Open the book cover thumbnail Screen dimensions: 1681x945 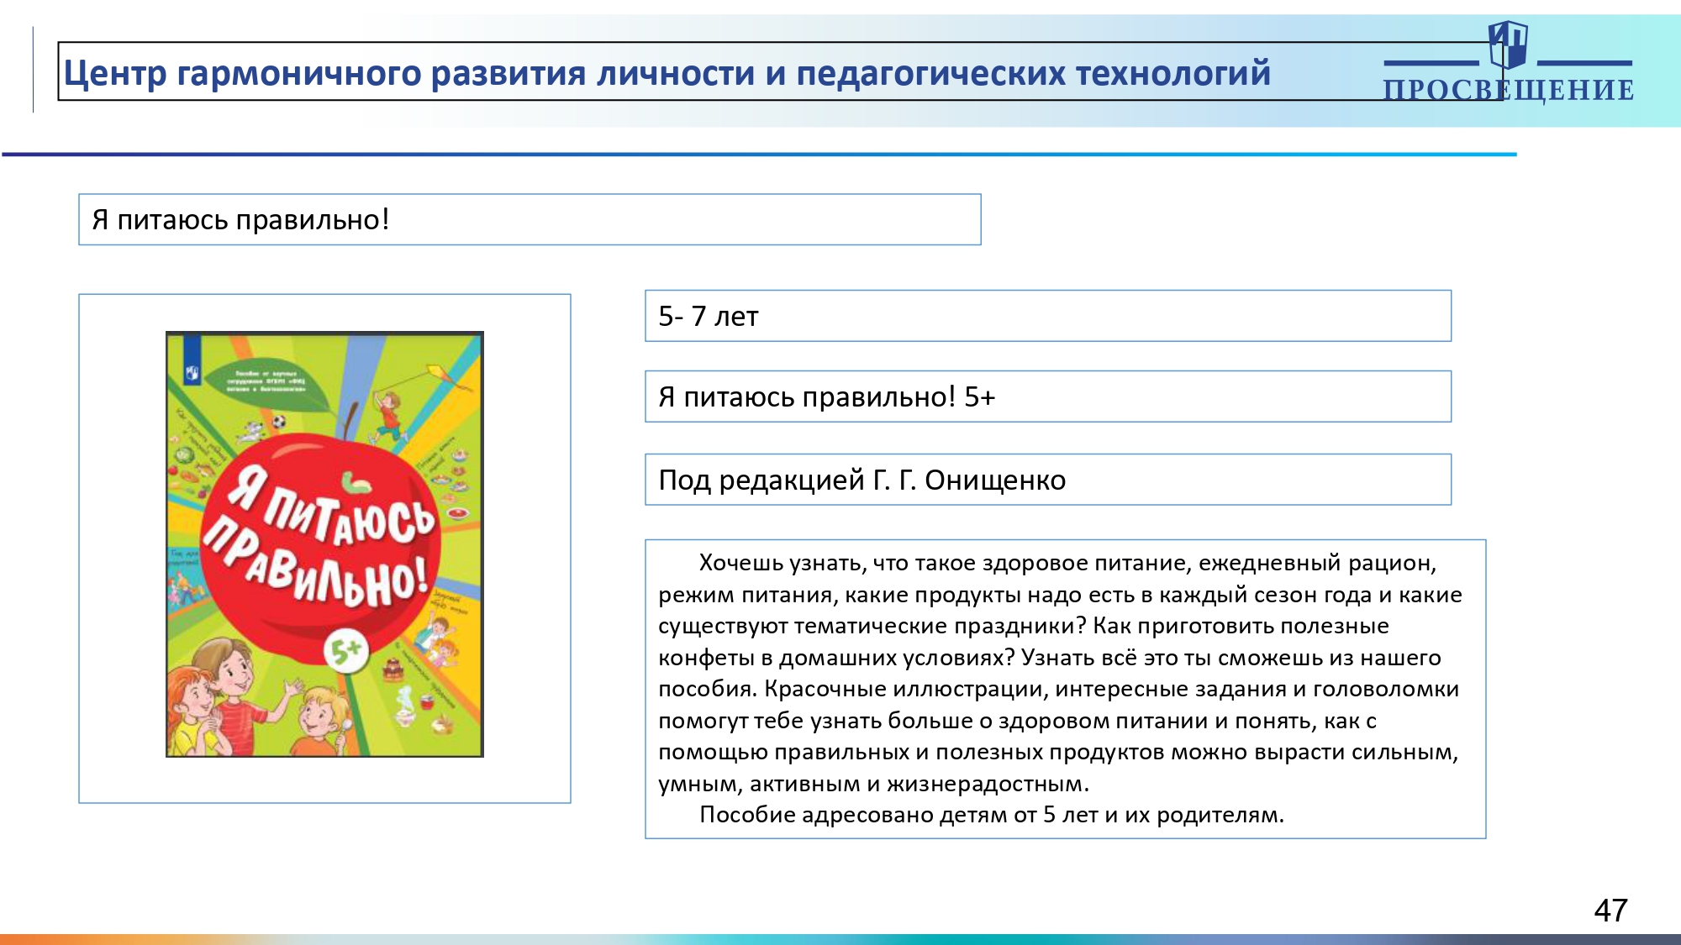(324, 544)
